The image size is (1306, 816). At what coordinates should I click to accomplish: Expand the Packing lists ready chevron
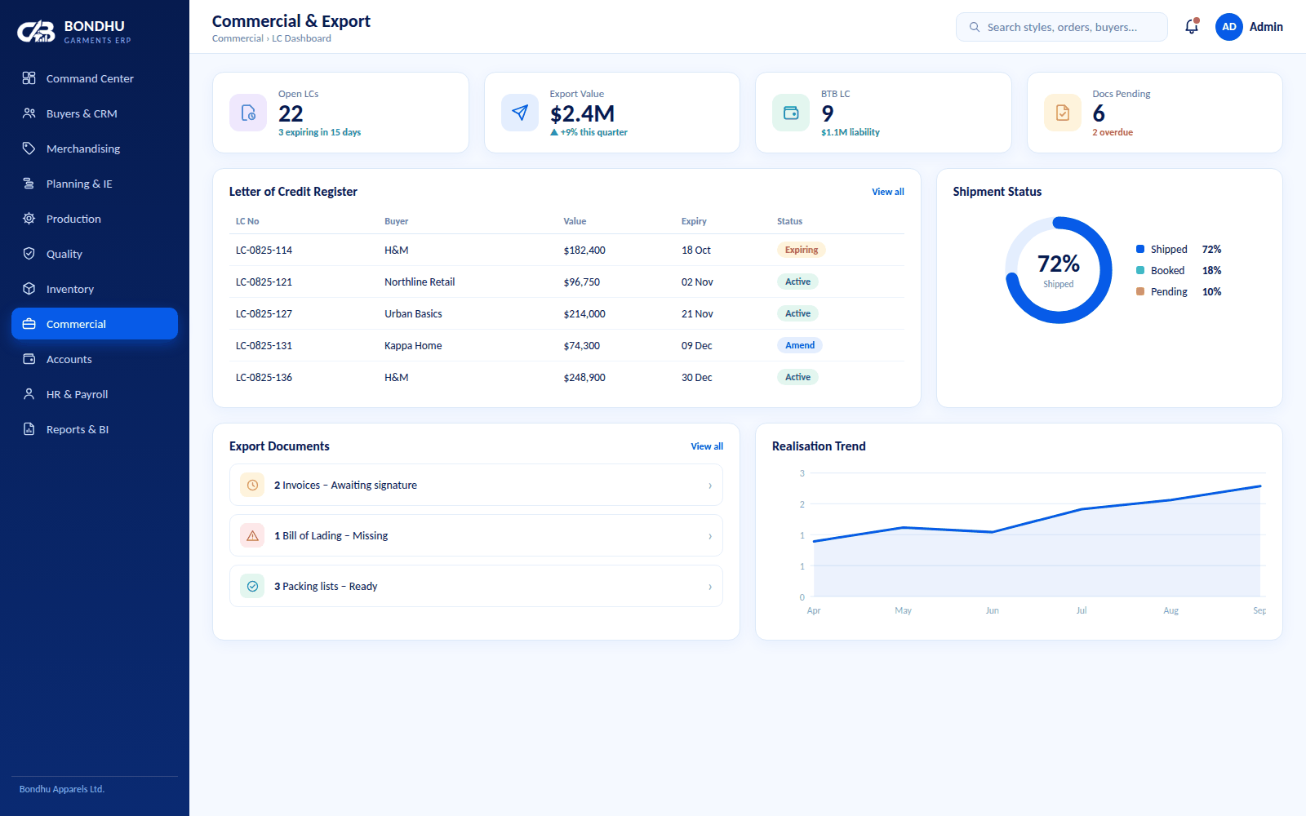pos(710,587)
